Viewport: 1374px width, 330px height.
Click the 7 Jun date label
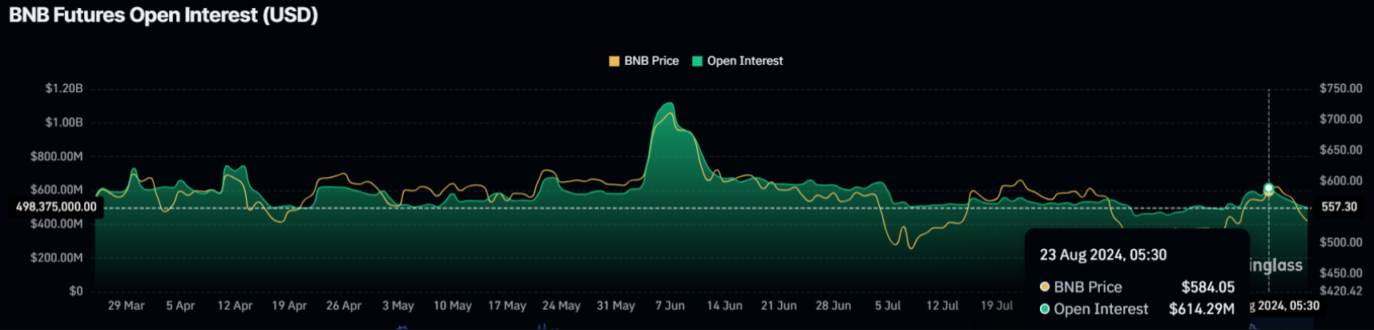coord(670,306)
